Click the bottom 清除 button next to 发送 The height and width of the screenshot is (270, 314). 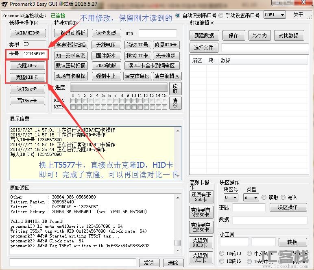(173, 263)
